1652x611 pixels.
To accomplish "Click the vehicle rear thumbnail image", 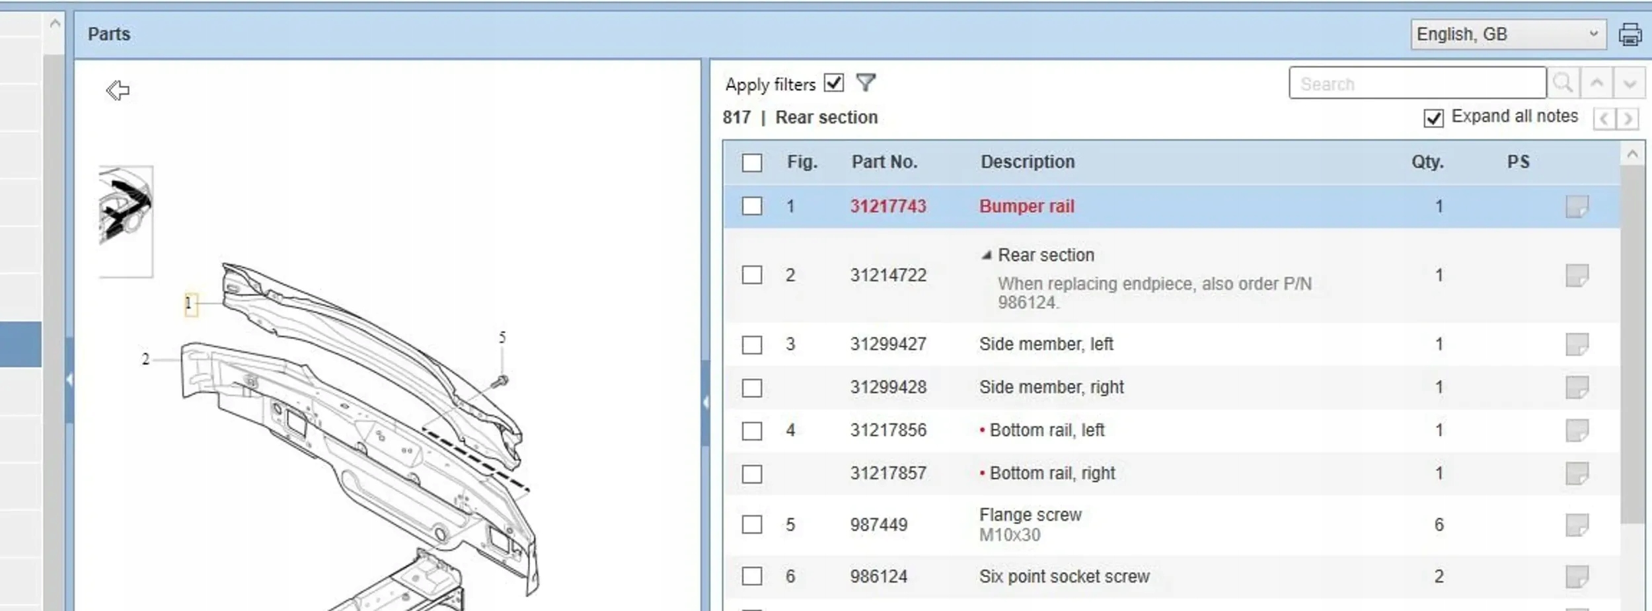I will tap(126, 221).
